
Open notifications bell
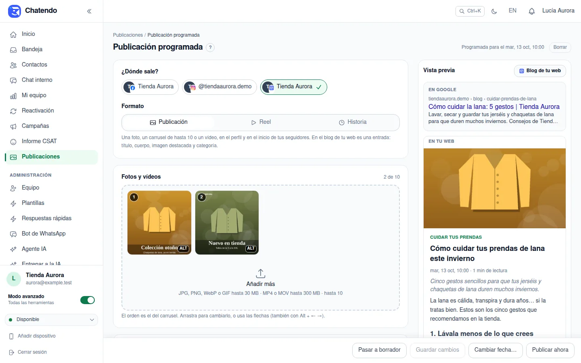532,11
